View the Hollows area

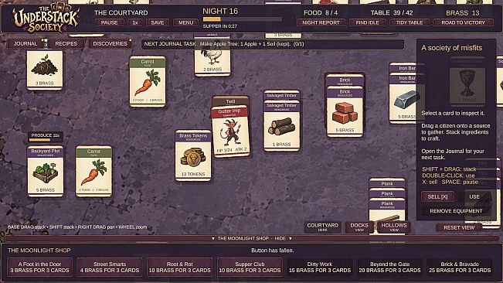[x=394, y=227]
